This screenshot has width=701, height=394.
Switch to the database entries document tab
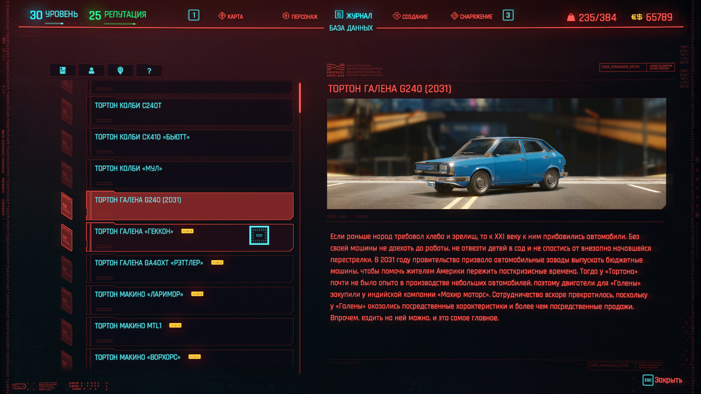coord(63,70)
